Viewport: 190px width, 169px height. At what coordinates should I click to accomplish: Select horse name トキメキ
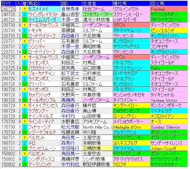coord(44,30)
